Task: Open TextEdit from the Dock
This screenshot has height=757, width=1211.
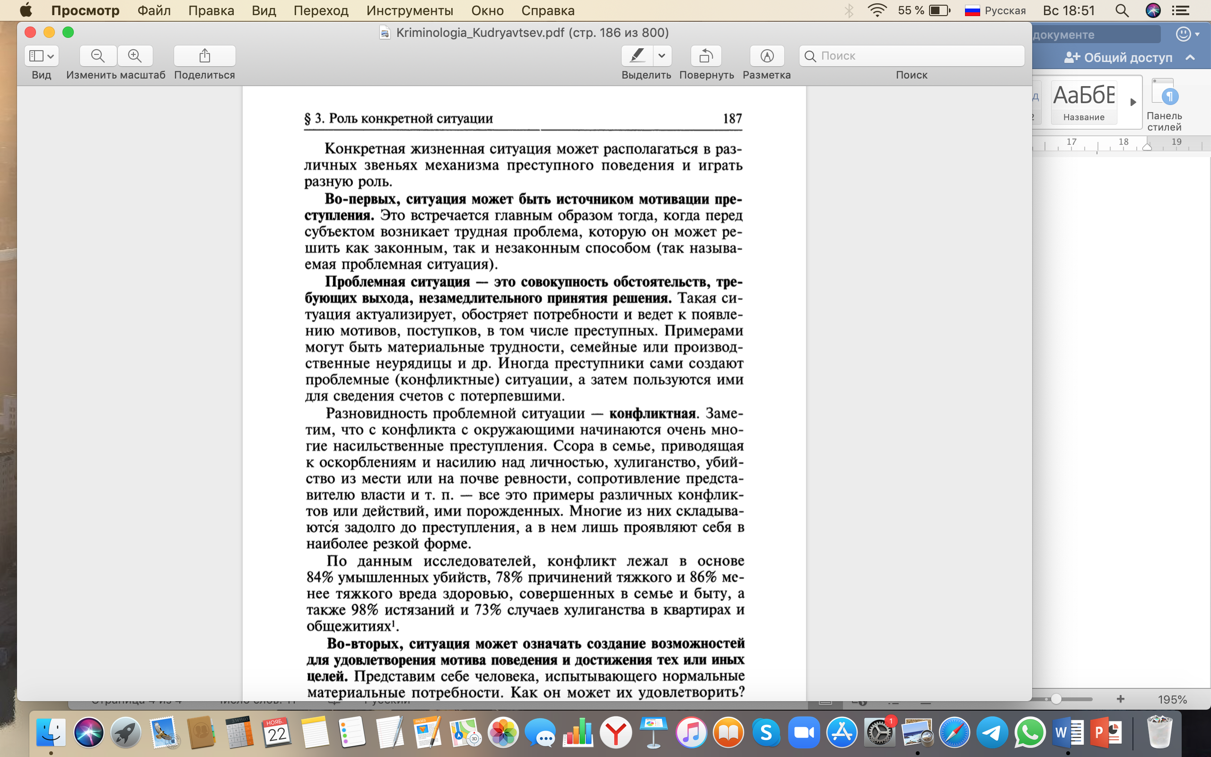Action: pyautogui.click(x=390, y=733)
